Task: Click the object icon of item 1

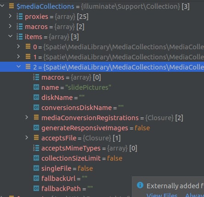Action: pyautogui.click(x=28, y=57)
